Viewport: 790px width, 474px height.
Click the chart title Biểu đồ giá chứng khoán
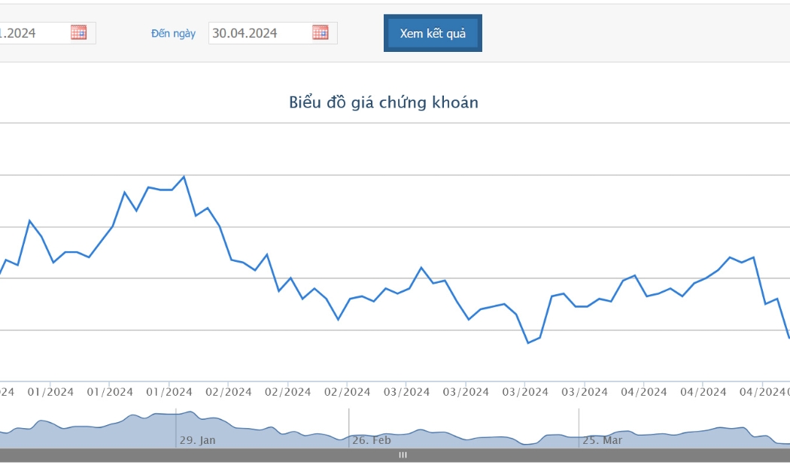384,102
